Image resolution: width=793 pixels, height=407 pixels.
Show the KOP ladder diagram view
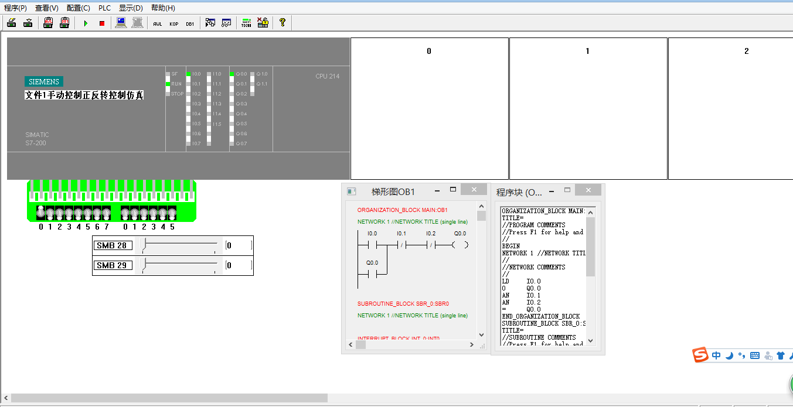[x=174, y=23]
